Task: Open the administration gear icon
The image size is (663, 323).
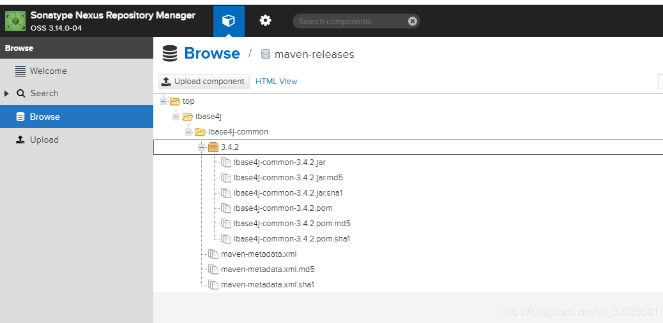Action: 265,20
